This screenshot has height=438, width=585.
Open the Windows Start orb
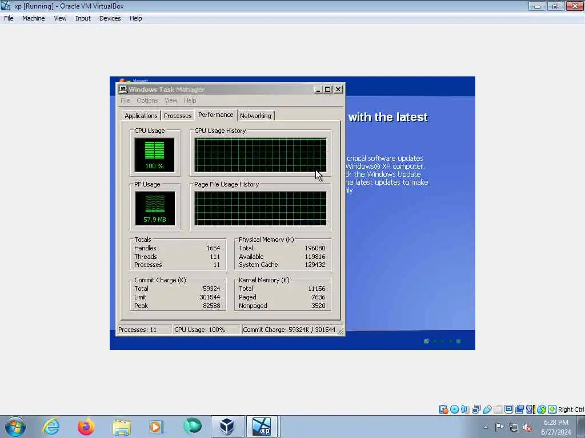(x=15, y=427)
